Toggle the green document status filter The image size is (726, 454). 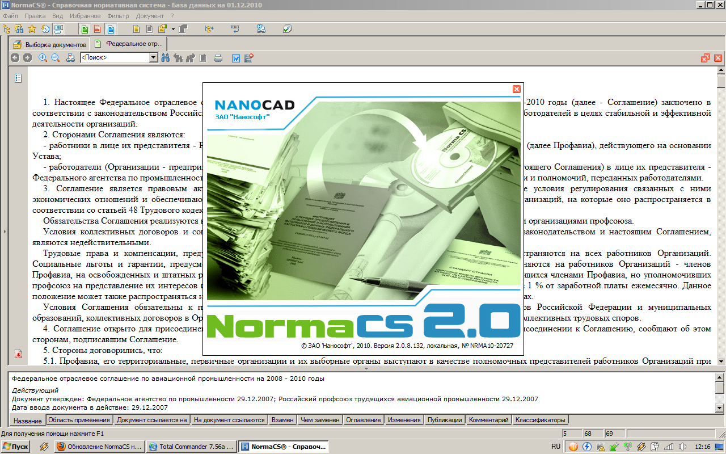(x=85, y=29)
